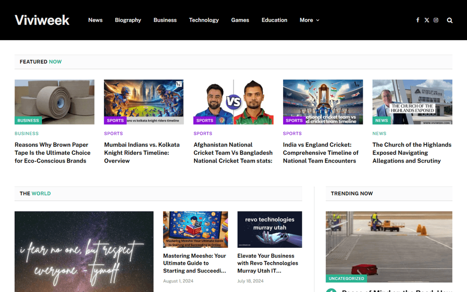Click SPORTS category text above Mumbai Indians headline
The height and width of the screenshot is (292, 467).
[113, 134]
